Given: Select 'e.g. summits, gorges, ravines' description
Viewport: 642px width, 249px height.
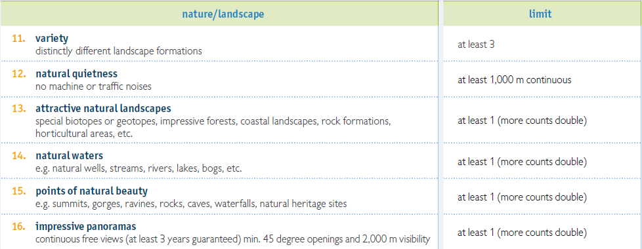Looking at the screenshot, I should (x=191, y=204).
